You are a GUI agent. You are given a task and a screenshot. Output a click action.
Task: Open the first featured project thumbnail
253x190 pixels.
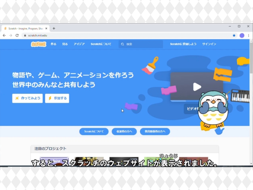coord(54,161)
